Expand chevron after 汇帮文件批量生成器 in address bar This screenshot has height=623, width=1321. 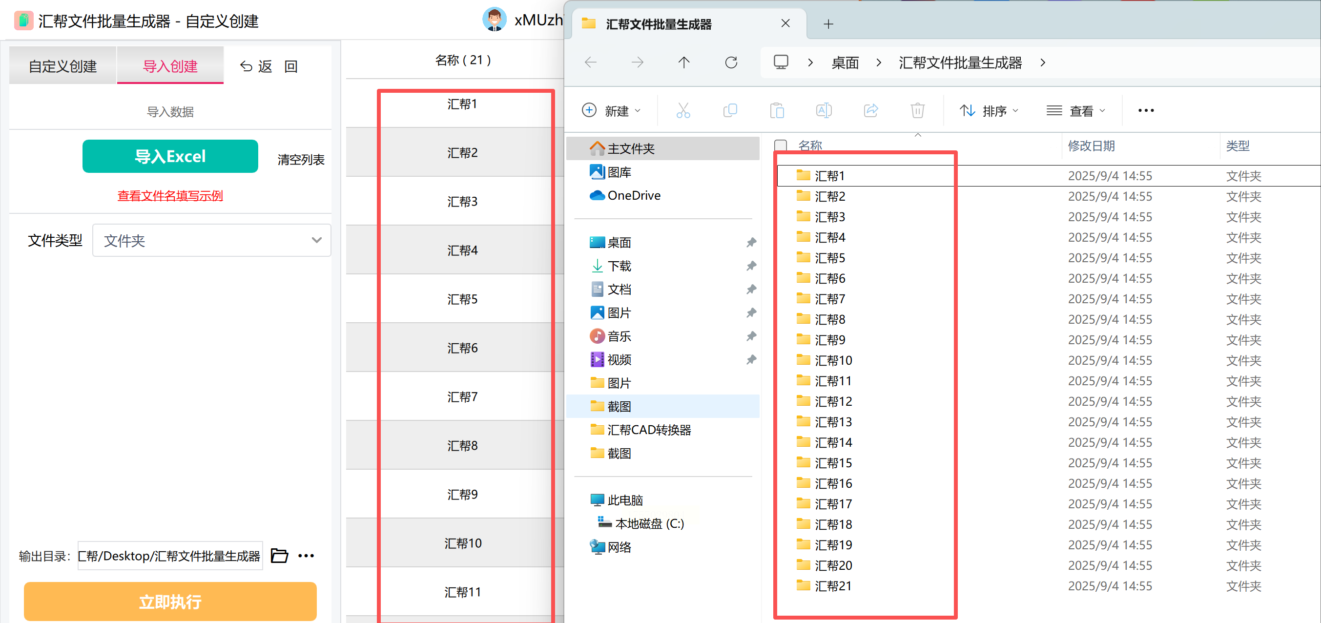(1043, 62)
